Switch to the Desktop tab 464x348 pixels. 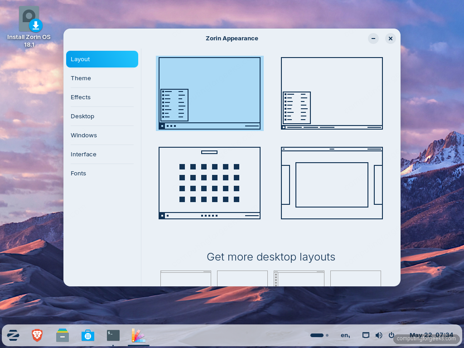click(102, 116)
